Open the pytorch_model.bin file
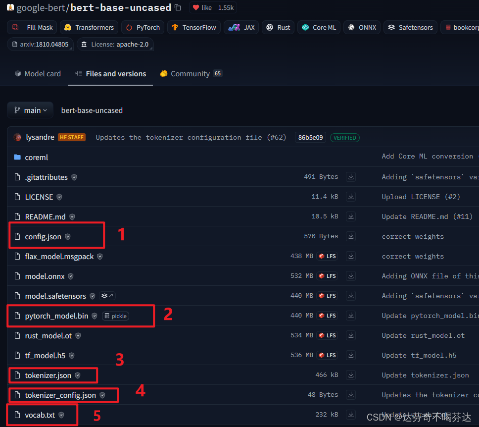 pos(56,316)
